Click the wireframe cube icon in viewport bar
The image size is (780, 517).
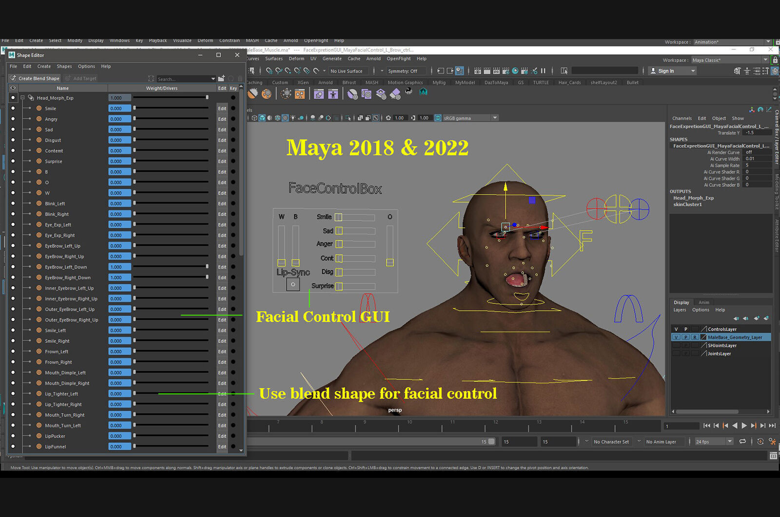pyautogui.click(x=254, y=118)
